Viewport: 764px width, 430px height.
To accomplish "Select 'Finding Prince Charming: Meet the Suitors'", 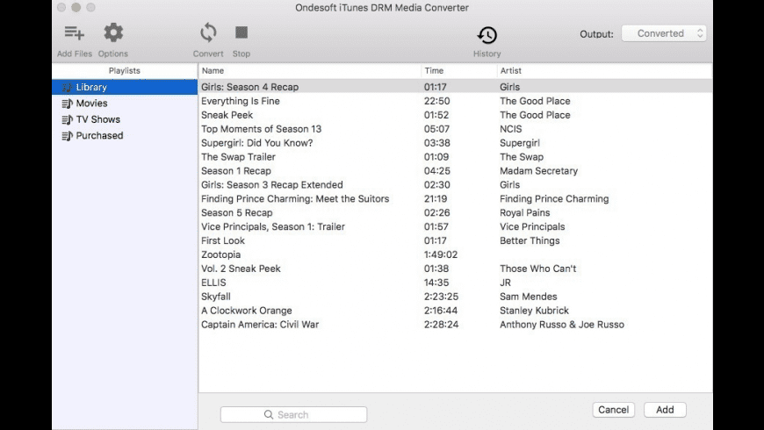I will click(456, 198).
